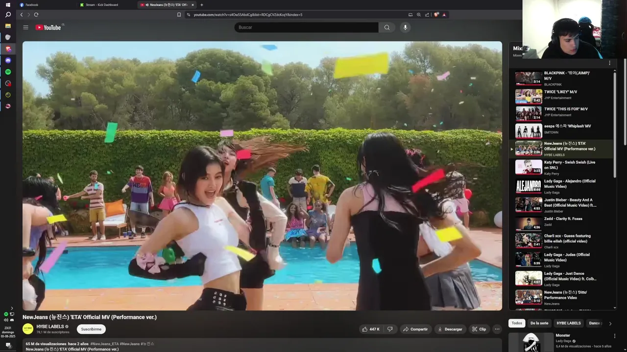Play Lady Gaga Just Dance from playlist
This screenshot has height=352, width=627.
(562, 279)
